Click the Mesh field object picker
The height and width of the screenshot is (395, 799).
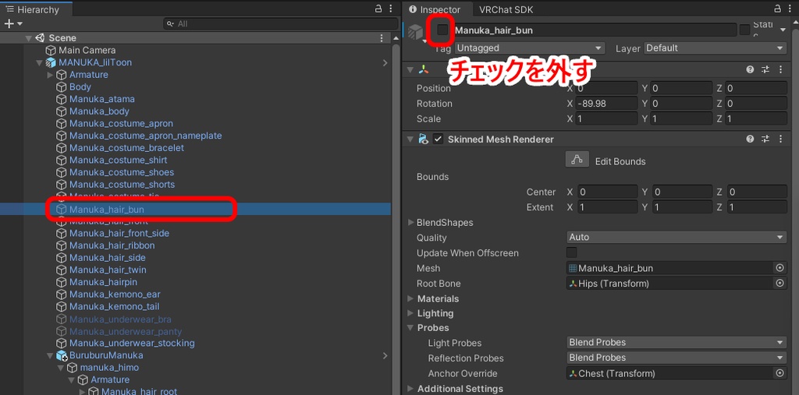(x=779, y=268)
